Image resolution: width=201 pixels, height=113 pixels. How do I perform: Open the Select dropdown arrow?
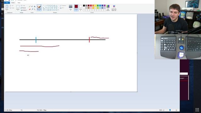click(18, 10)
